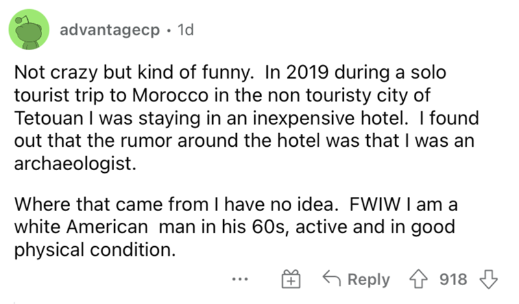The image size is (519, 304).
Task: Give an award with the gift icon
Action: click(289, 279)
